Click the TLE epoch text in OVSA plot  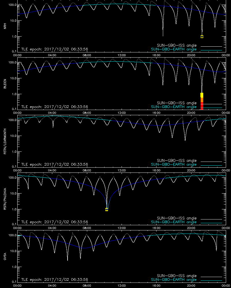55,280
